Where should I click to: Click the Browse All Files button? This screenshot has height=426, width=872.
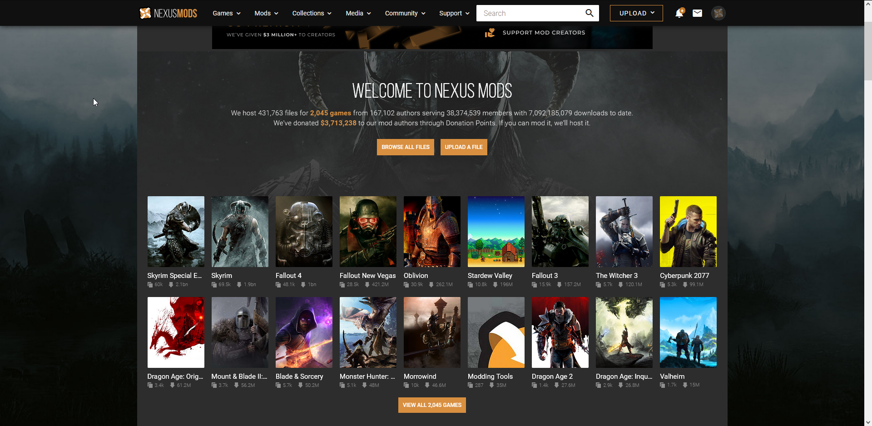pos(406,147)
